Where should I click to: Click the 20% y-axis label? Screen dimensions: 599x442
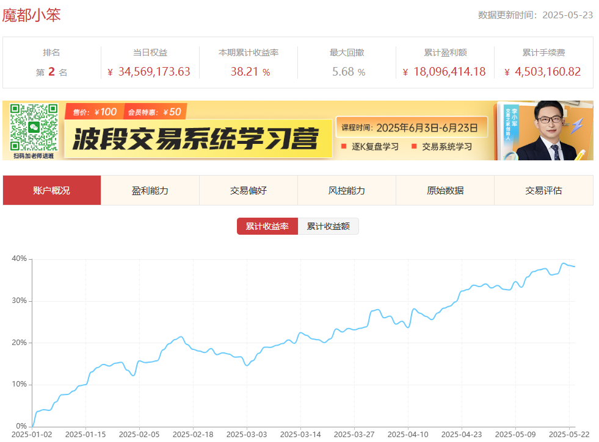click(19, 343)
